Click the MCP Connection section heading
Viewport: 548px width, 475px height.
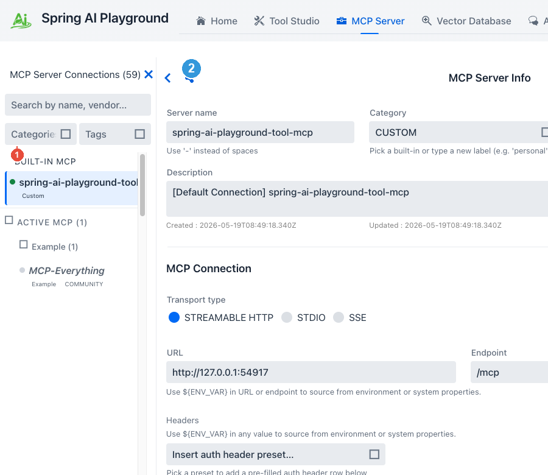tap(209, 269)
